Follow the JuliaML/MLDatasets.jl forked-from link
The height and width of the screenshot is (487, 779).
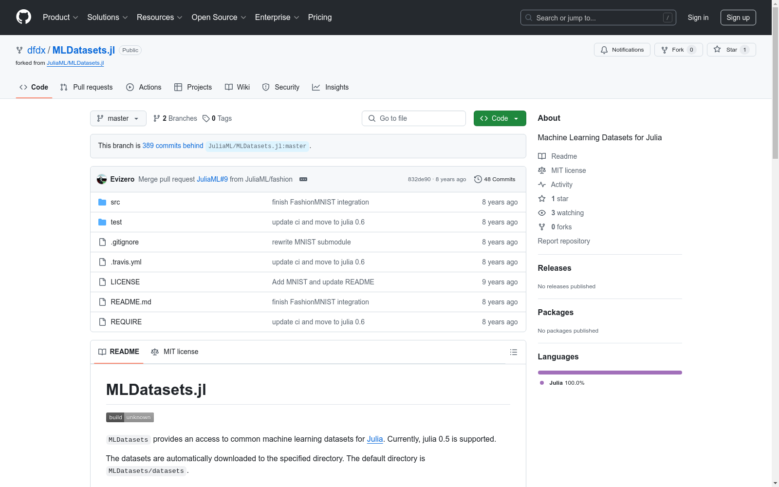[x=75, y=63]
